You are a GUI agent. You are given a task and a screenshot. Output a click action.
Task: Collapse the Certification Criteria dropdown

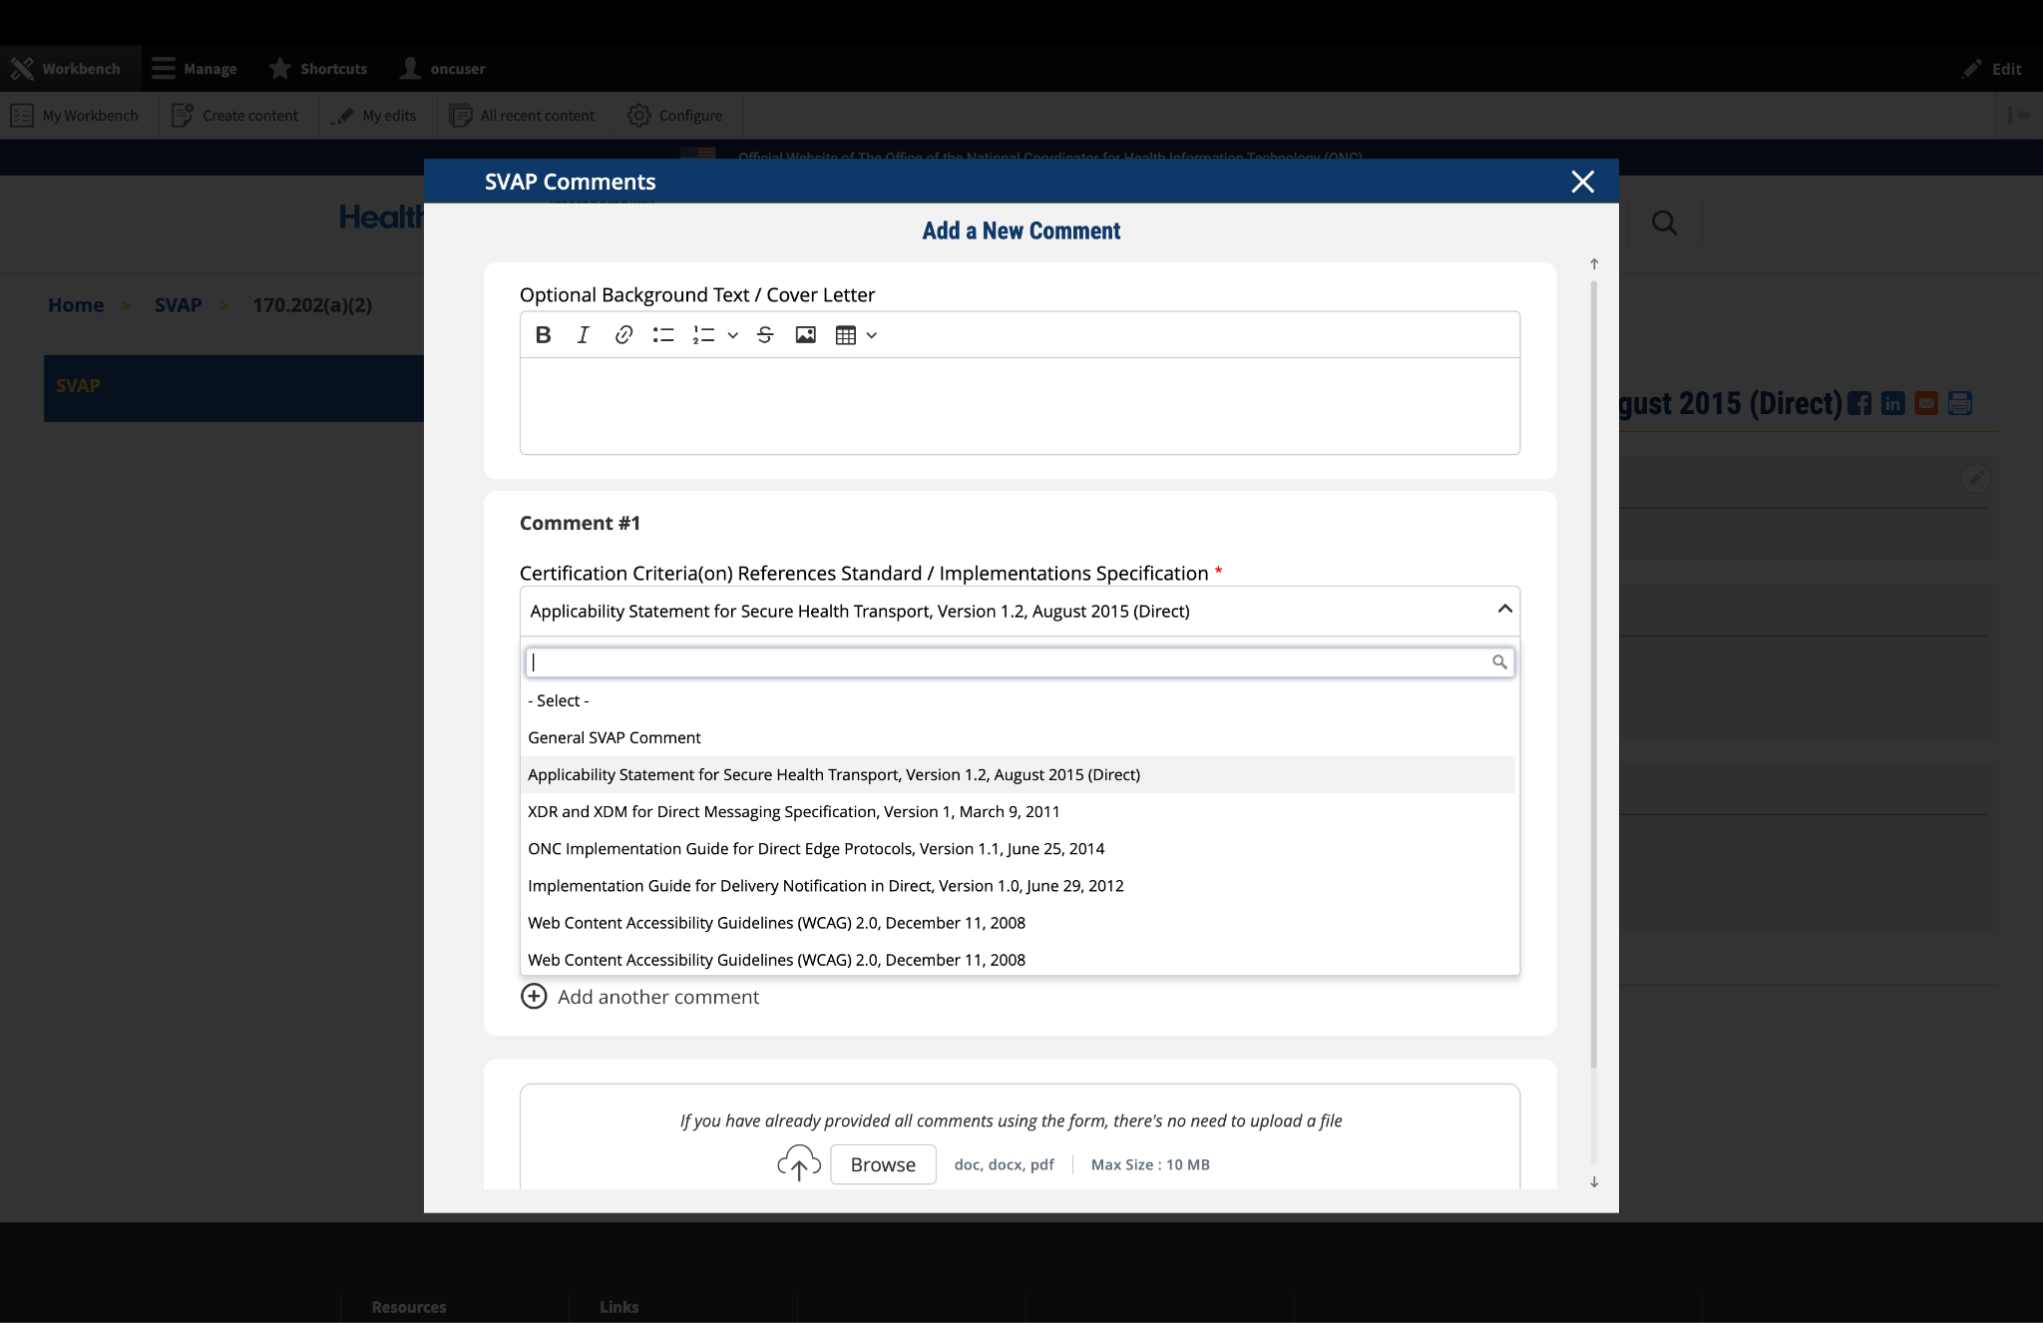click(x=1504, y=610)
